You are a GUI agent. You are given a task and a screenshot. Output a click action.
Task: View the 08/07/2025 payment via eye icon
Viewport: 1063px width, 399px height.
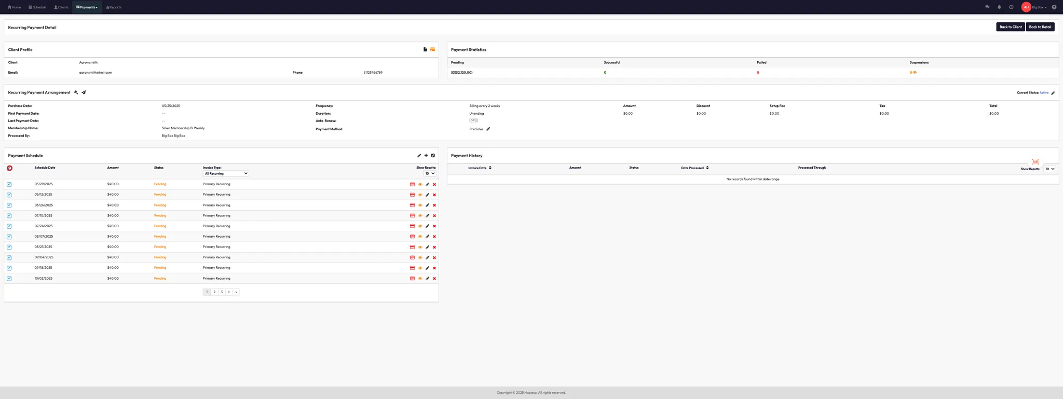[420, 237]
